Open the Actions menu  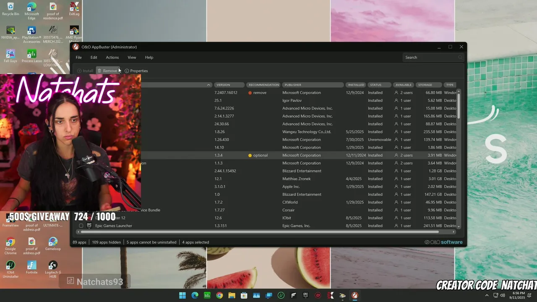tap(112, 57)
